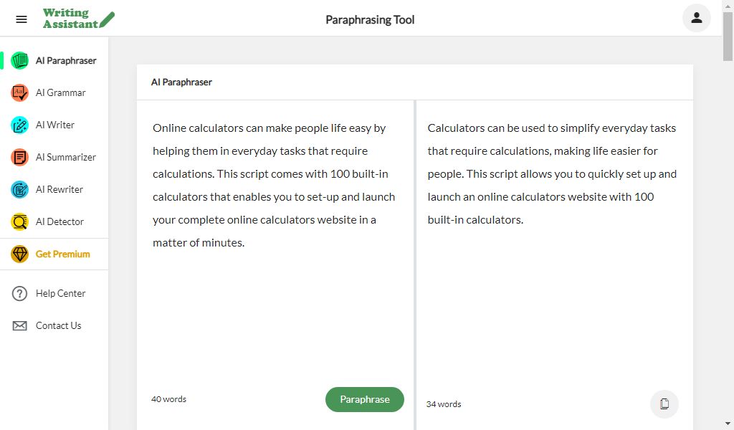Click the AI Detector magnifier icon

[x=20, y=222]
